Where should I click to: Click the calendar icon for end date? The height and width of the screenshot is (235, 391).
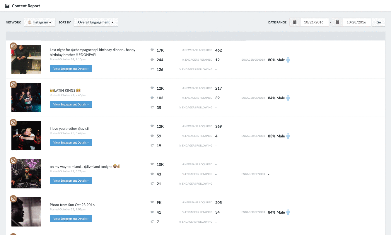point(337,22)
